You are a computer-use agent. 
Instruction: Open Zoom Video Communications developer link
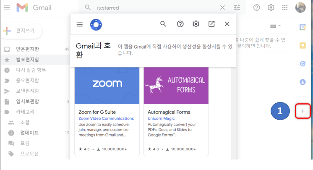click(106, 118)
